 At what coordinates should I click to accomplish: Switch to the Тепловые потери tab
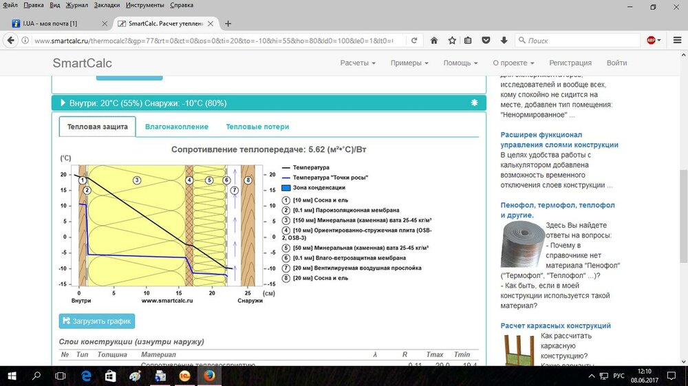pyautogui.click(x=257, y=127)
